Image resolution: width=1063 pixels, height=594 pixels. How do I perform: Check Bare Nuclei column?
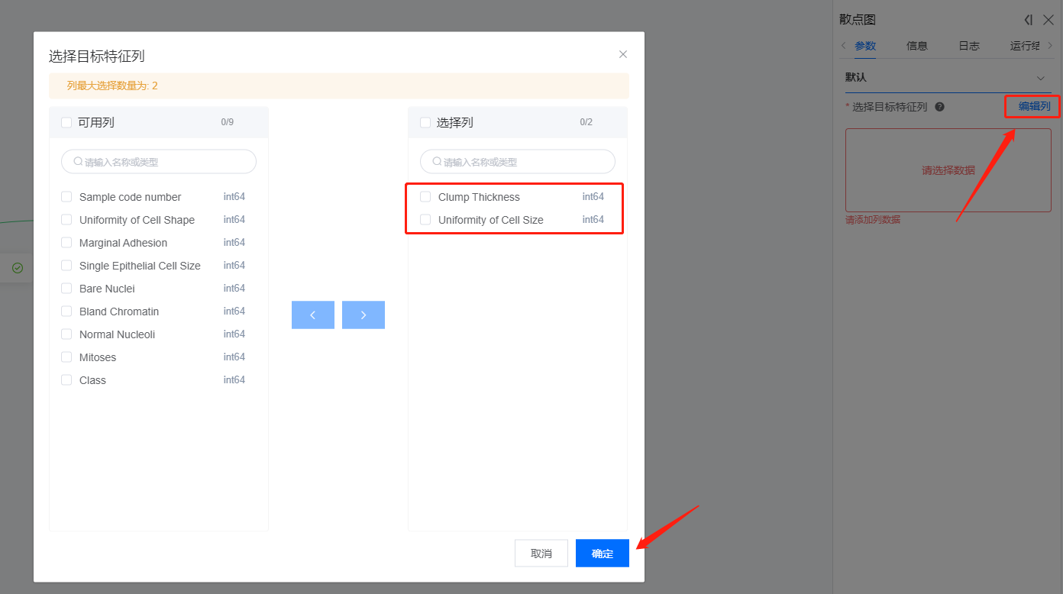[x=66, y=289]
